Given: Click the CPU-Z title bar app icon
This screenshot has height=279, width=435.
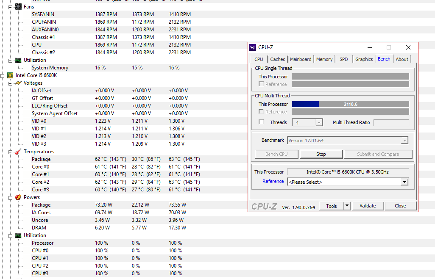Looking at the screenshot, I should (x=253, y=47).
